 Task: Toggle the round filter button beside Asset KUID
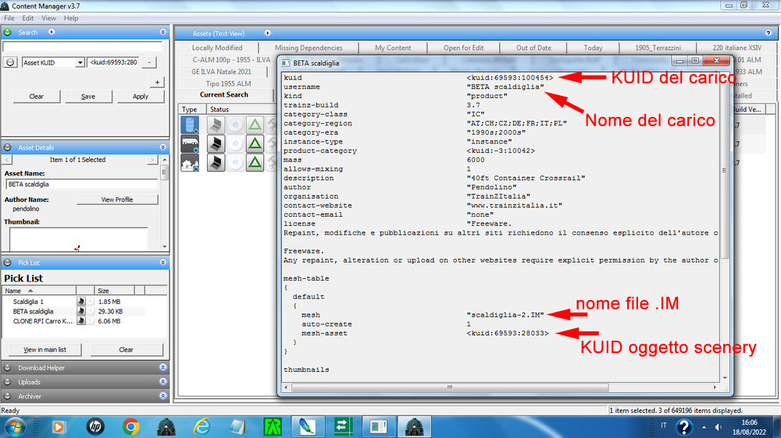(x=10, y=62)
